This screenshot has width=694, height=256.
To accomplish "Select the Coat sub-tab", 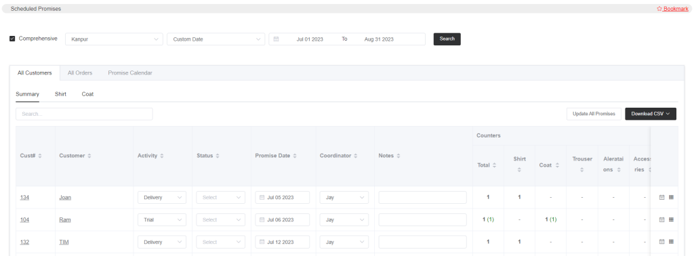I will (x=87, y=94).
